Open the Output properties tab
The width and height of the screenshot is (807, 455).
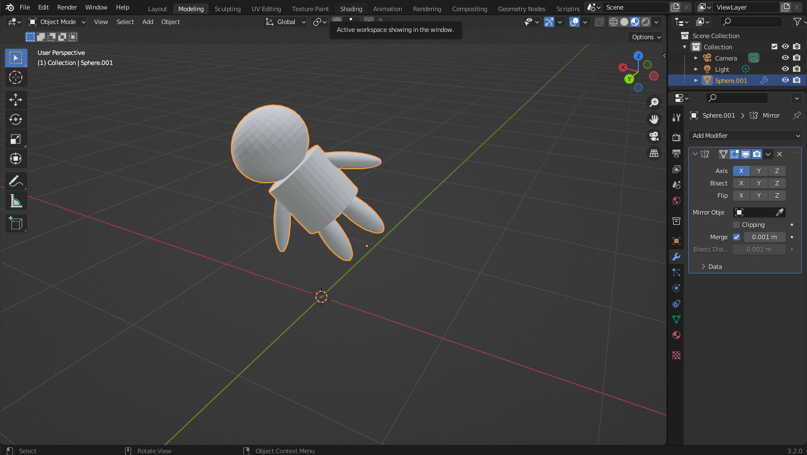coord(676,153)
